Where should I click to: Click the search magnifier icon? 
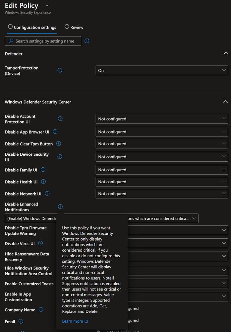[x=11, y=41]
